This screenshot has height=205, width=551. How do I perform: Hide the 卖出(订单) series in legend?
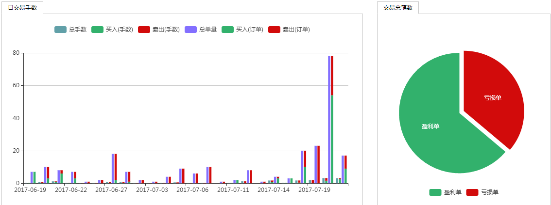click(291, 30)
